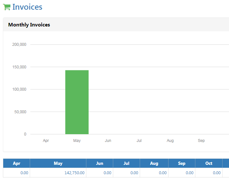Viewport: 229px width, 180px height.
Task: Open the 0.00 value under Aug
Action: point(163,173)
